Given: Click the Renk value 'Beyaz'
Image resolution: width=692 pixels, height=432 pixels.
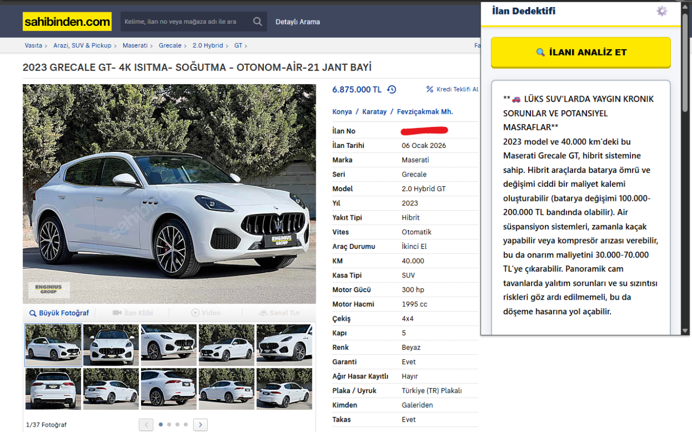Looking at the screenshot, I should pos(411,347).
